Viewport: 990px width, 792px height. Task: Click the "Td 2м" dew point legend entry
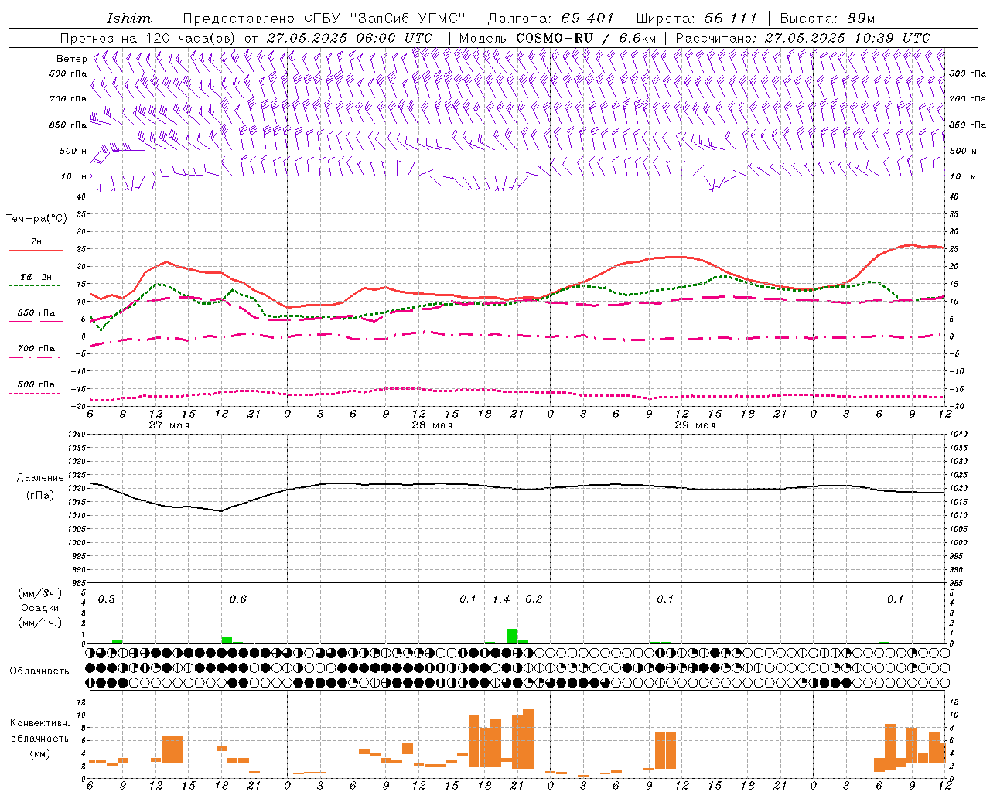tap(36, 277)
